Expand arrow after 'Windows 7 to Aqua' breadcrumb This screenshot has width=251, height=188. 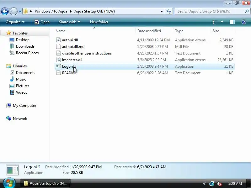point(71,11)
